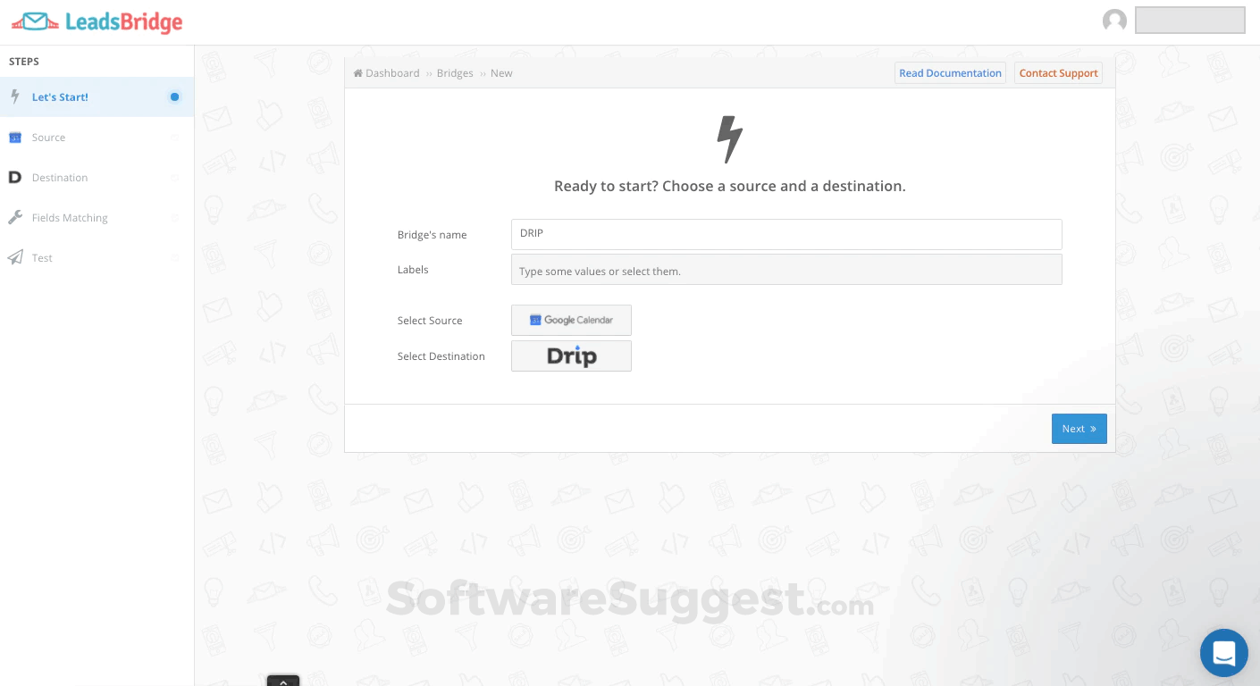Image resolution: width=1260 pixels, height=686 pixels.
Task: Select the Fields Matching wrench icon
Action: tap(15, 217)
